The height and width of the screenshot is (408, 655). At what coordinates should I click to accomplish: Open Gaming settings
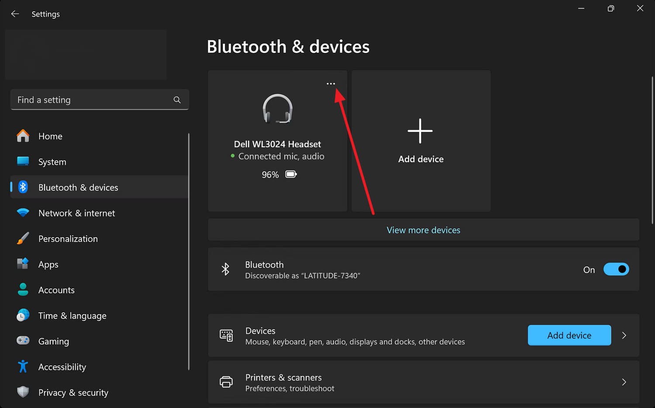tap(100, 341)
